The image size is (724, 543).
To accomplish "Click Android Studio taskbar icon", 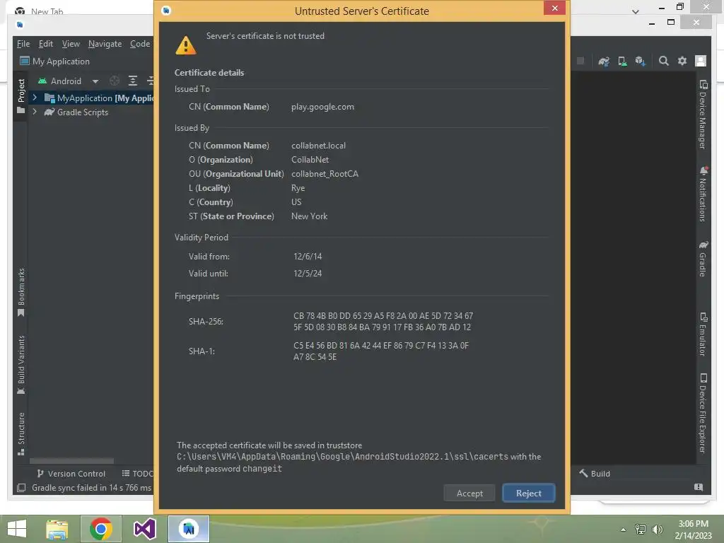I will [x=188, y=529].
